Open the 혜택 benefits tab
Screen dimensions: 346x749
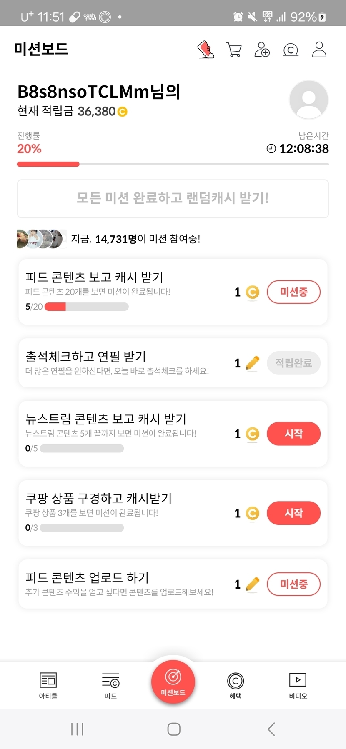pyautogui.click(x=236, y=685)
